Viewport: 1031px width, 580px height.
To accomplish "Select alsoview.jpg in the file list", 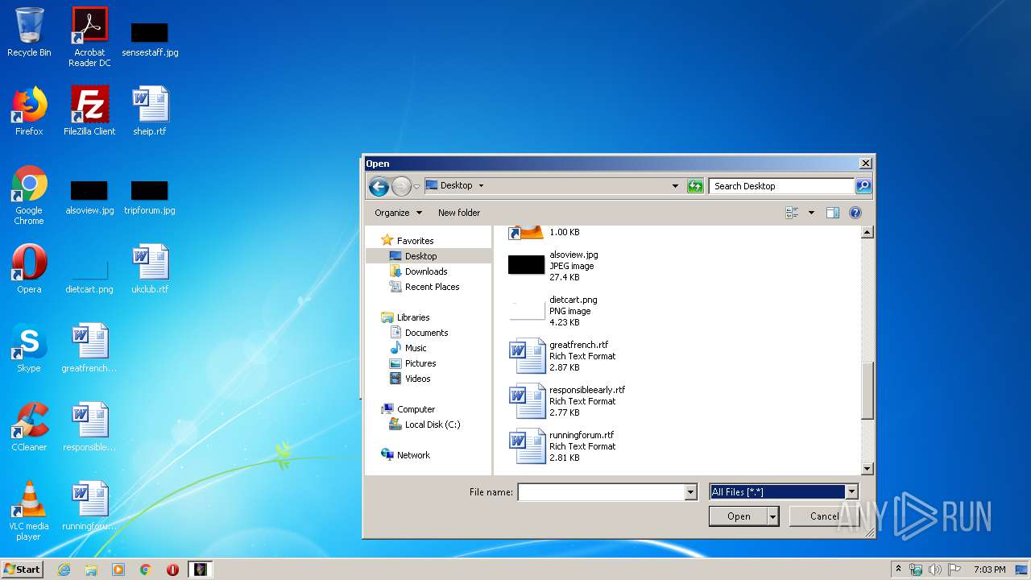I will pos(553,266).
